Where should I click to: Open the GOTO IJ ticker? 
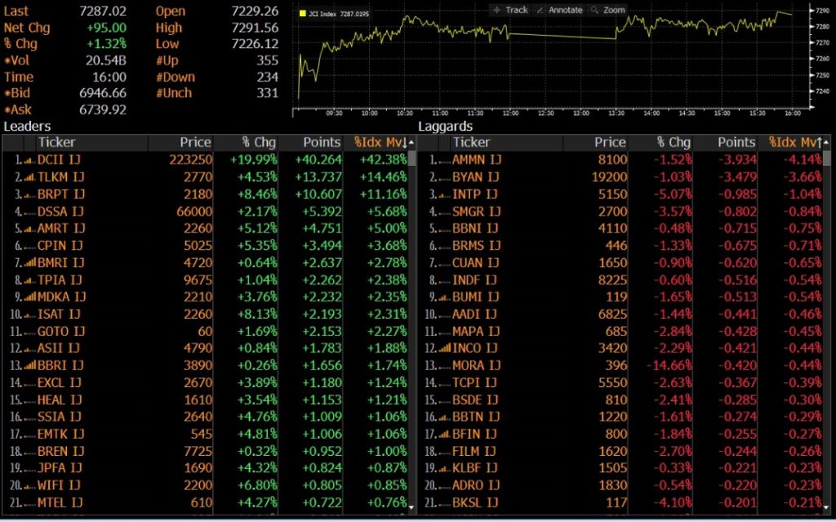tap(61, 332)
